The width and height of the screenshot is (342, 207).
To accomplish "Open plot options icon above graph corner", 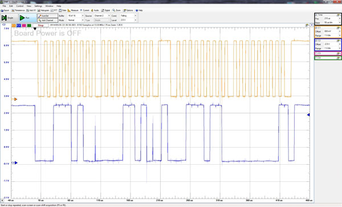I will click(307, 25).
